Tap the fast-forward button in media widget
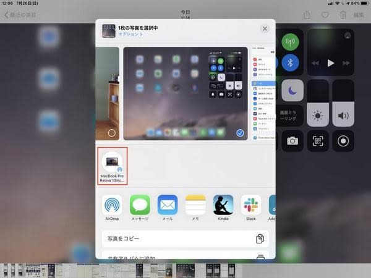 346,63
